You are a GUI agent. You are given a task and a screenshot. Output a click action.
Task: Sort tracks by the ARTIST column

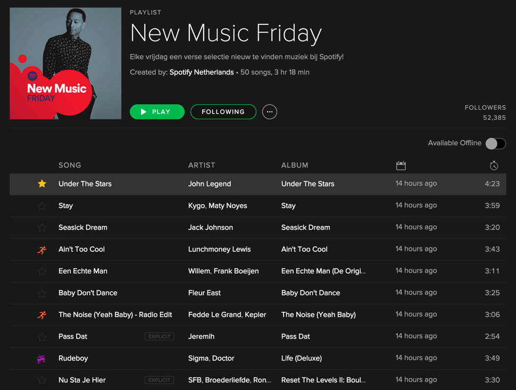pos(201,165)
